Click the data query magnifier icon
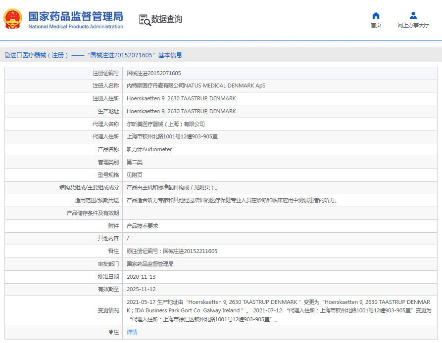 click(x=145, y=20)
